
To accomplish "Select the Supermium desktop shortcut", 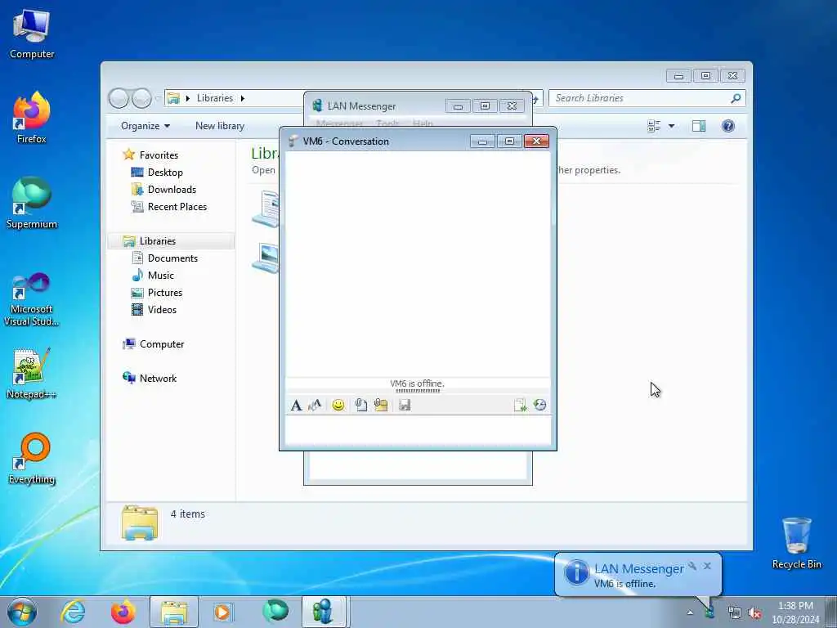I will point(32,204).
